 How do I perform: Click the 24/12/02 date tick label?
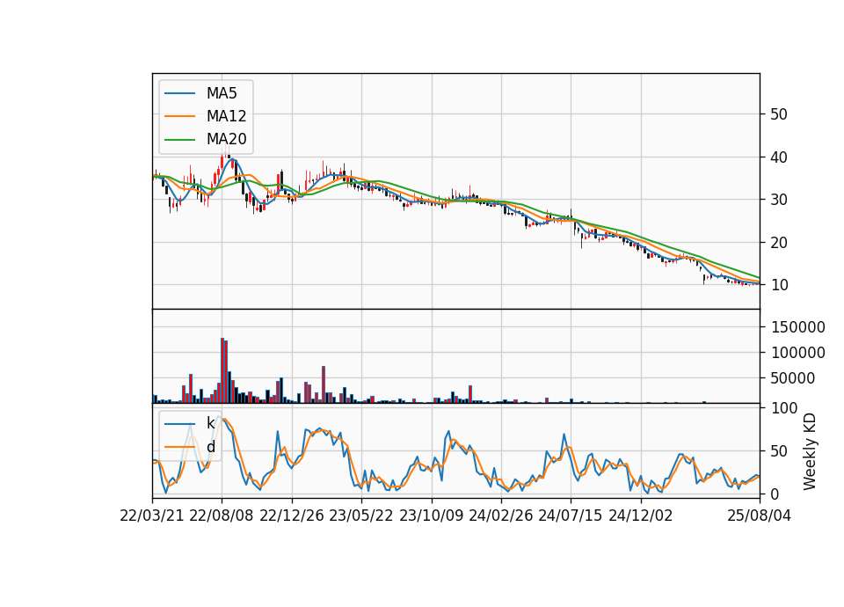pos(641,516)
